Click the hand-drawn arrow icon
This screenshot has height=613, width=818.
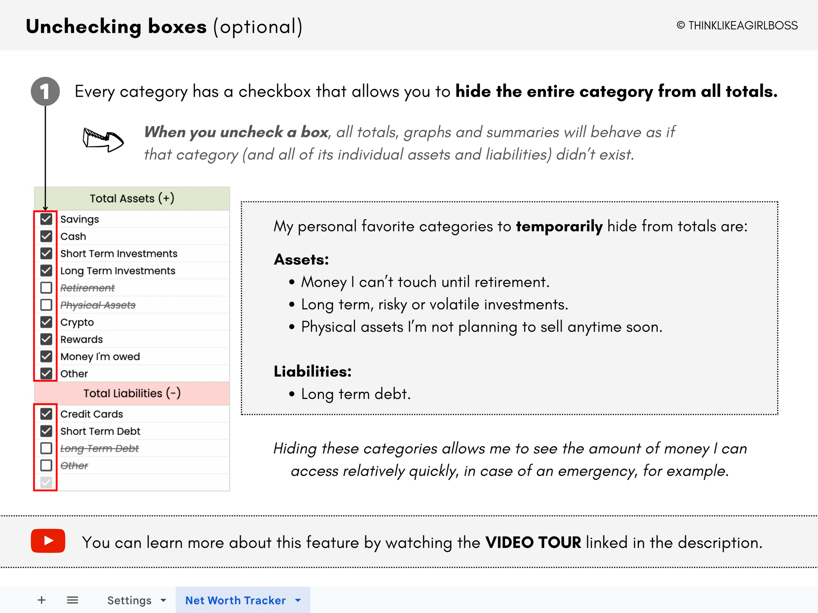[x=103, y=140]
